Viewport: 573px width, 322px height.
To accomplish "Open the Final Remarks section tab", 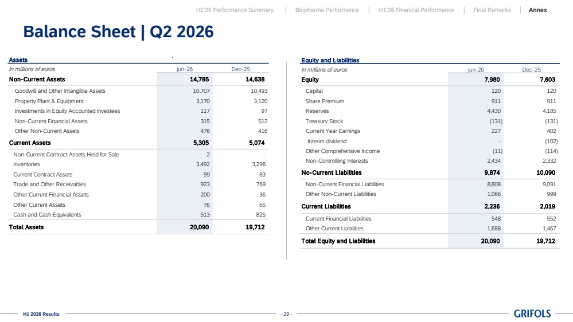I will point(492,10).
